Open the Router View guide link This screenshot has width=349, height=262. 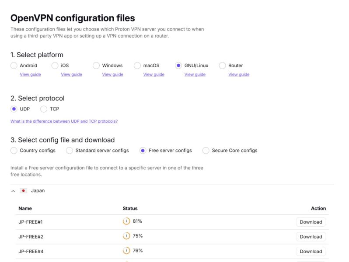239,75
